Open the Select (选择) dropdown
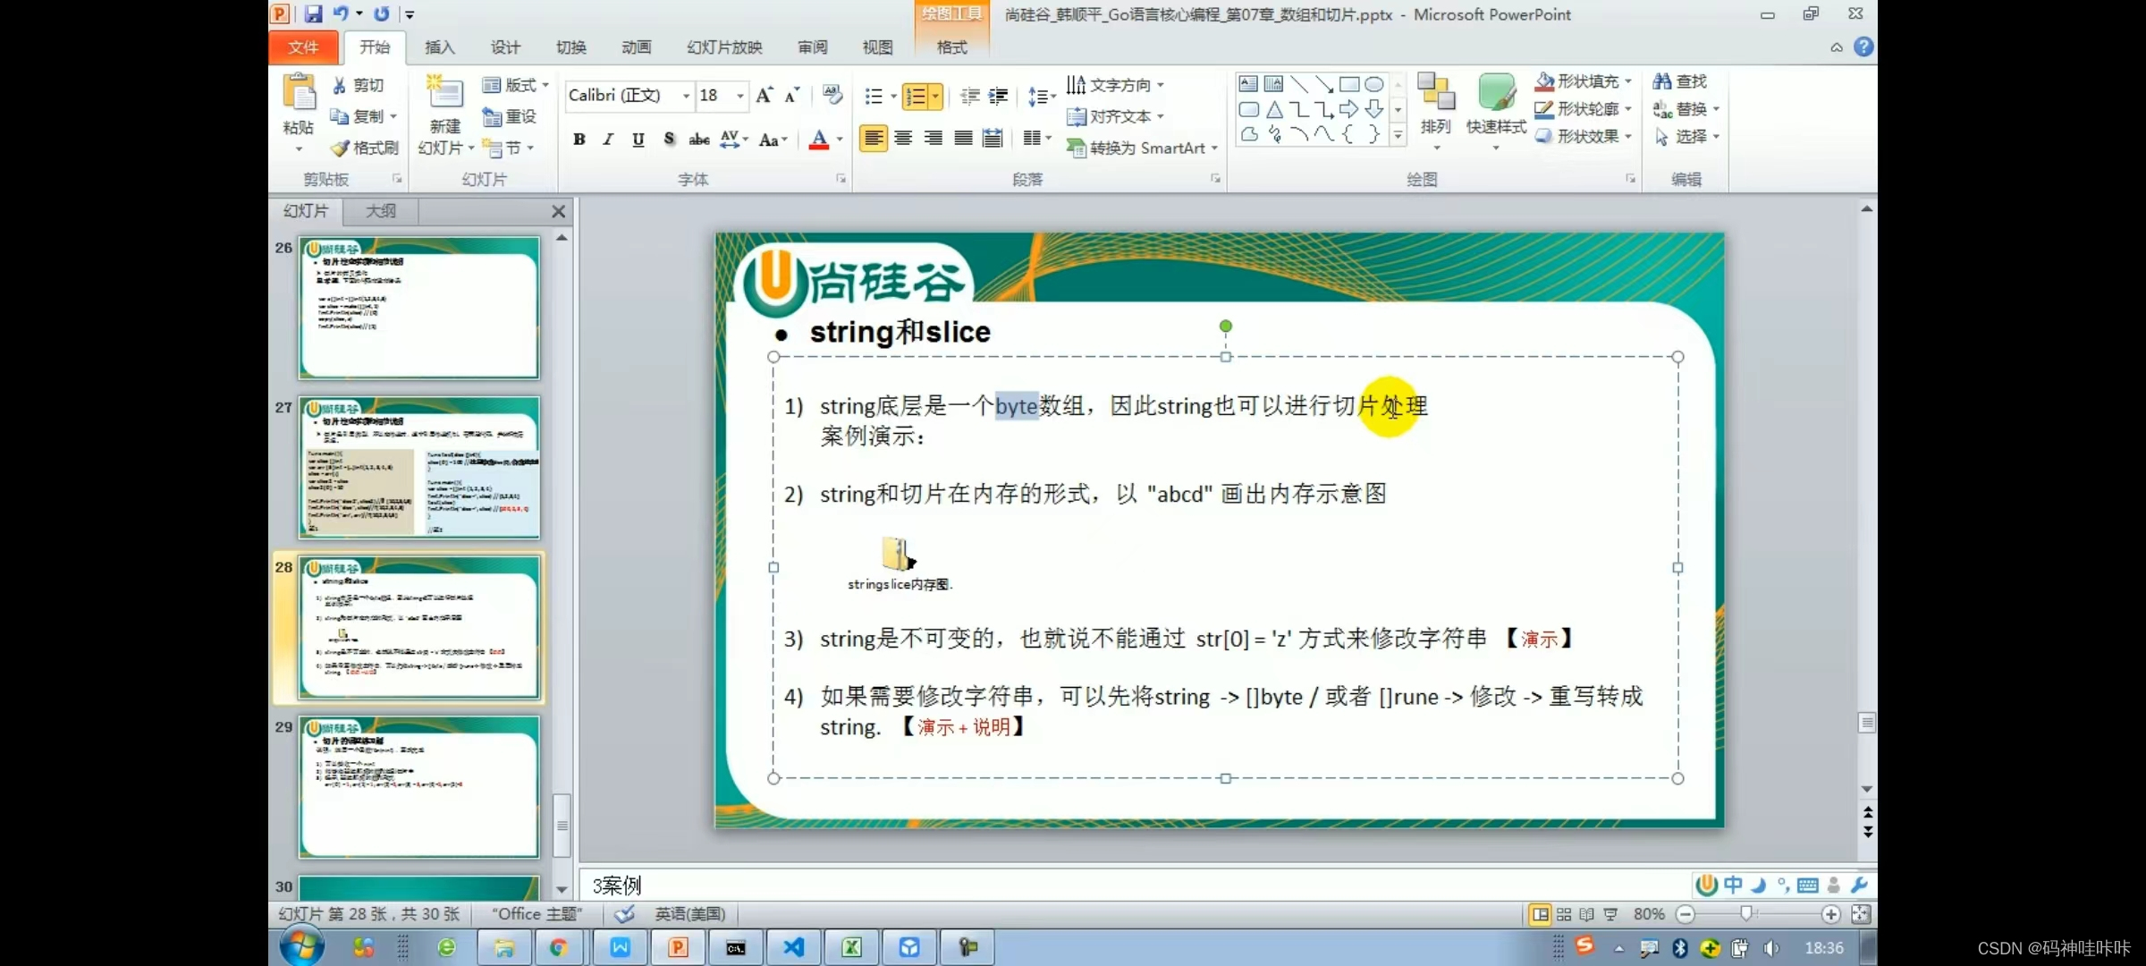 pyautogui.click(x=1687, y=137)
